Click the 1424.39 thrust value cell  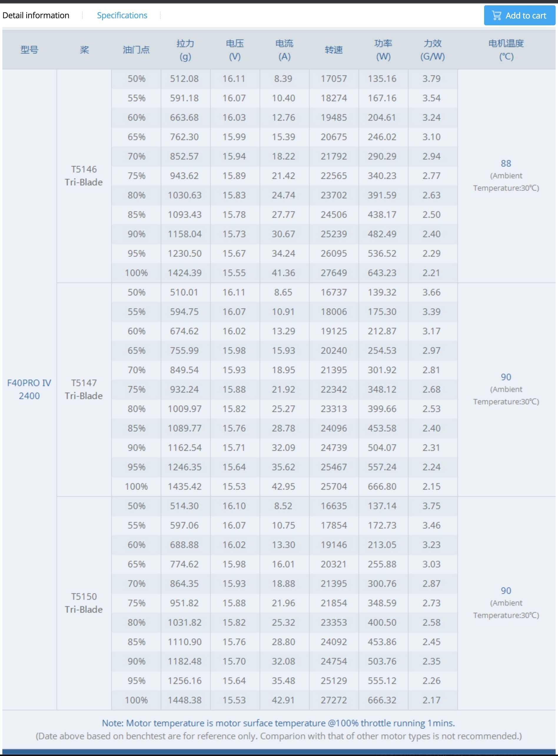point(185,273)
